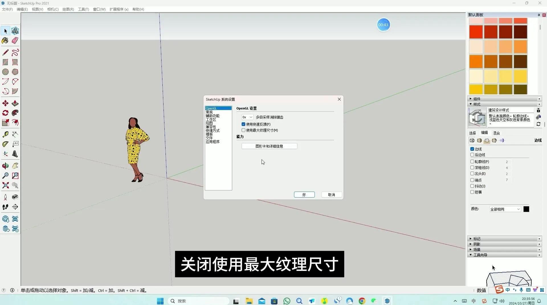The height and width of the screenshot is (305, 547).
Task: Confirm settings with the 好 button
Action: point(304,194)
